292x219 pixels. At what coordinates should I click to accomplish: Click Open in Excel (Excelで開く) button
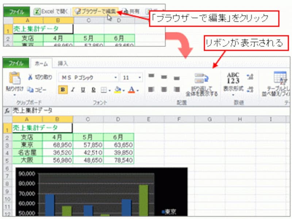51,12
